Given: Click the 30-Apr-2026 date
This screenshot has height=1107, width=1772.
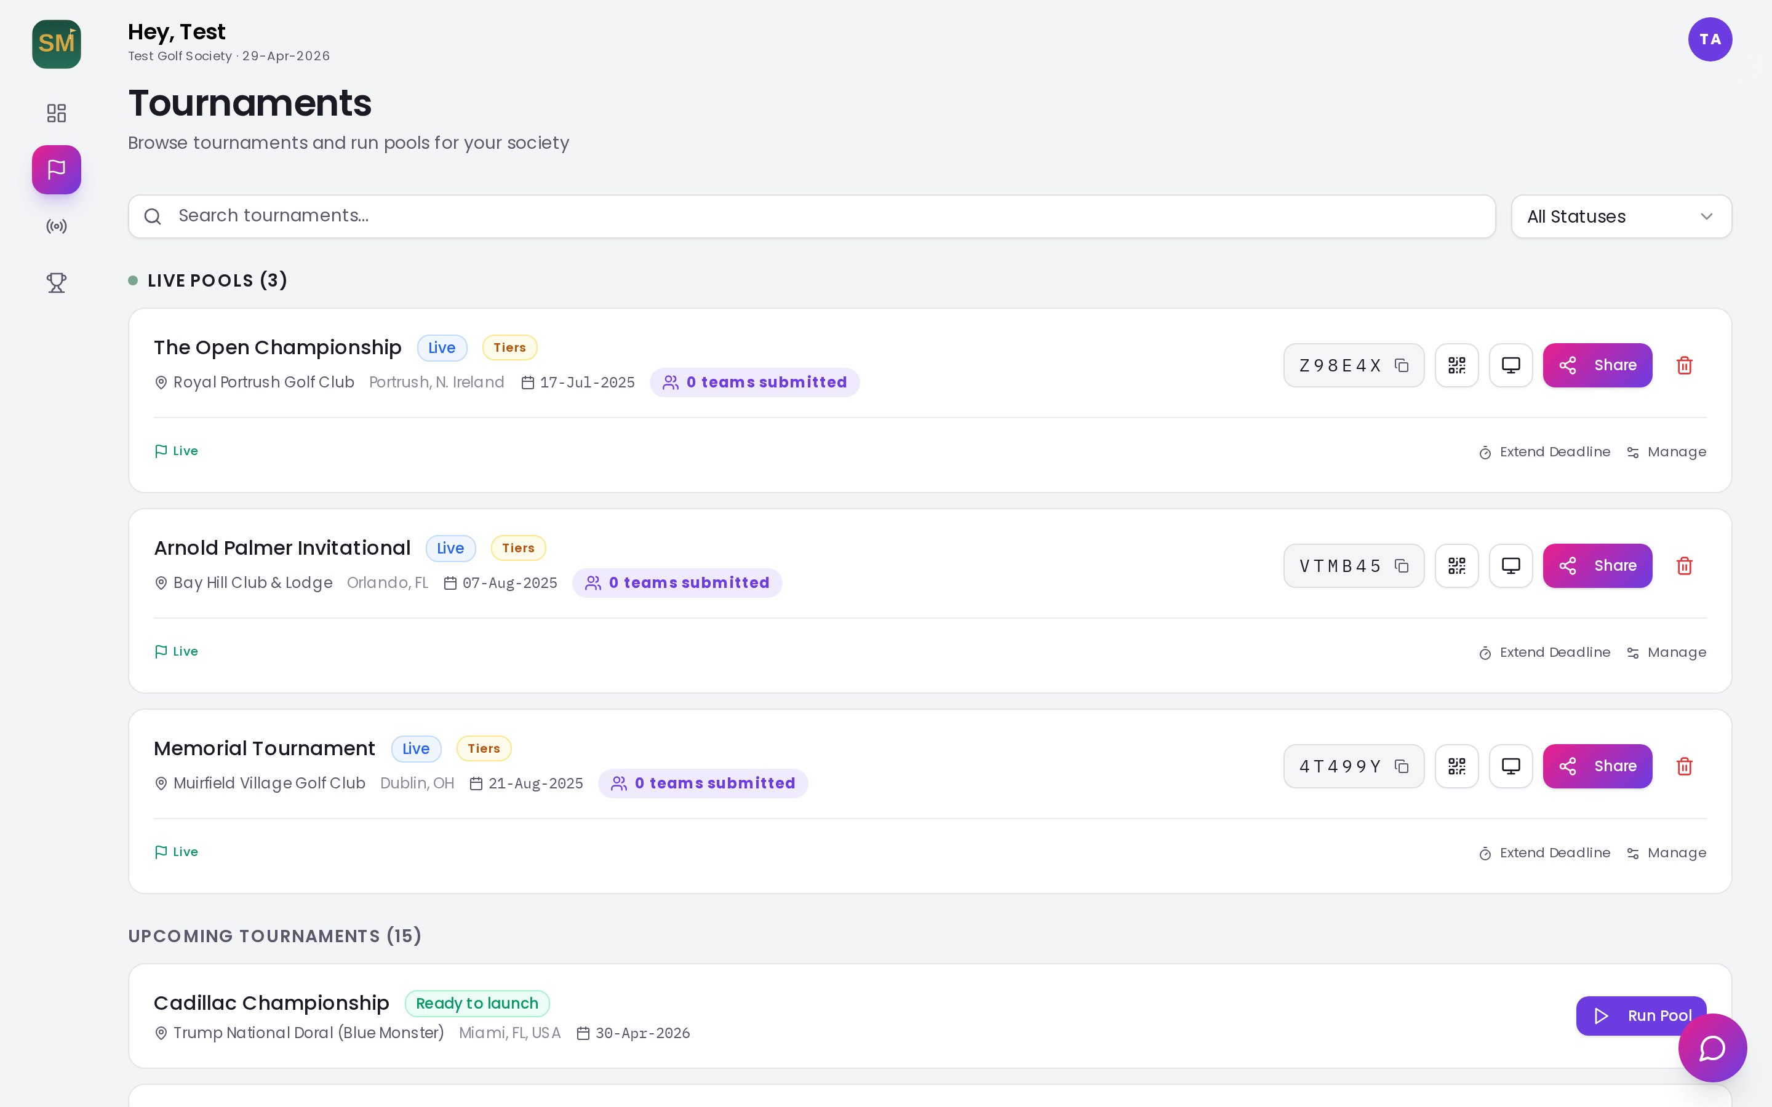Looking at the screenshot, I should click(643, 1034).
